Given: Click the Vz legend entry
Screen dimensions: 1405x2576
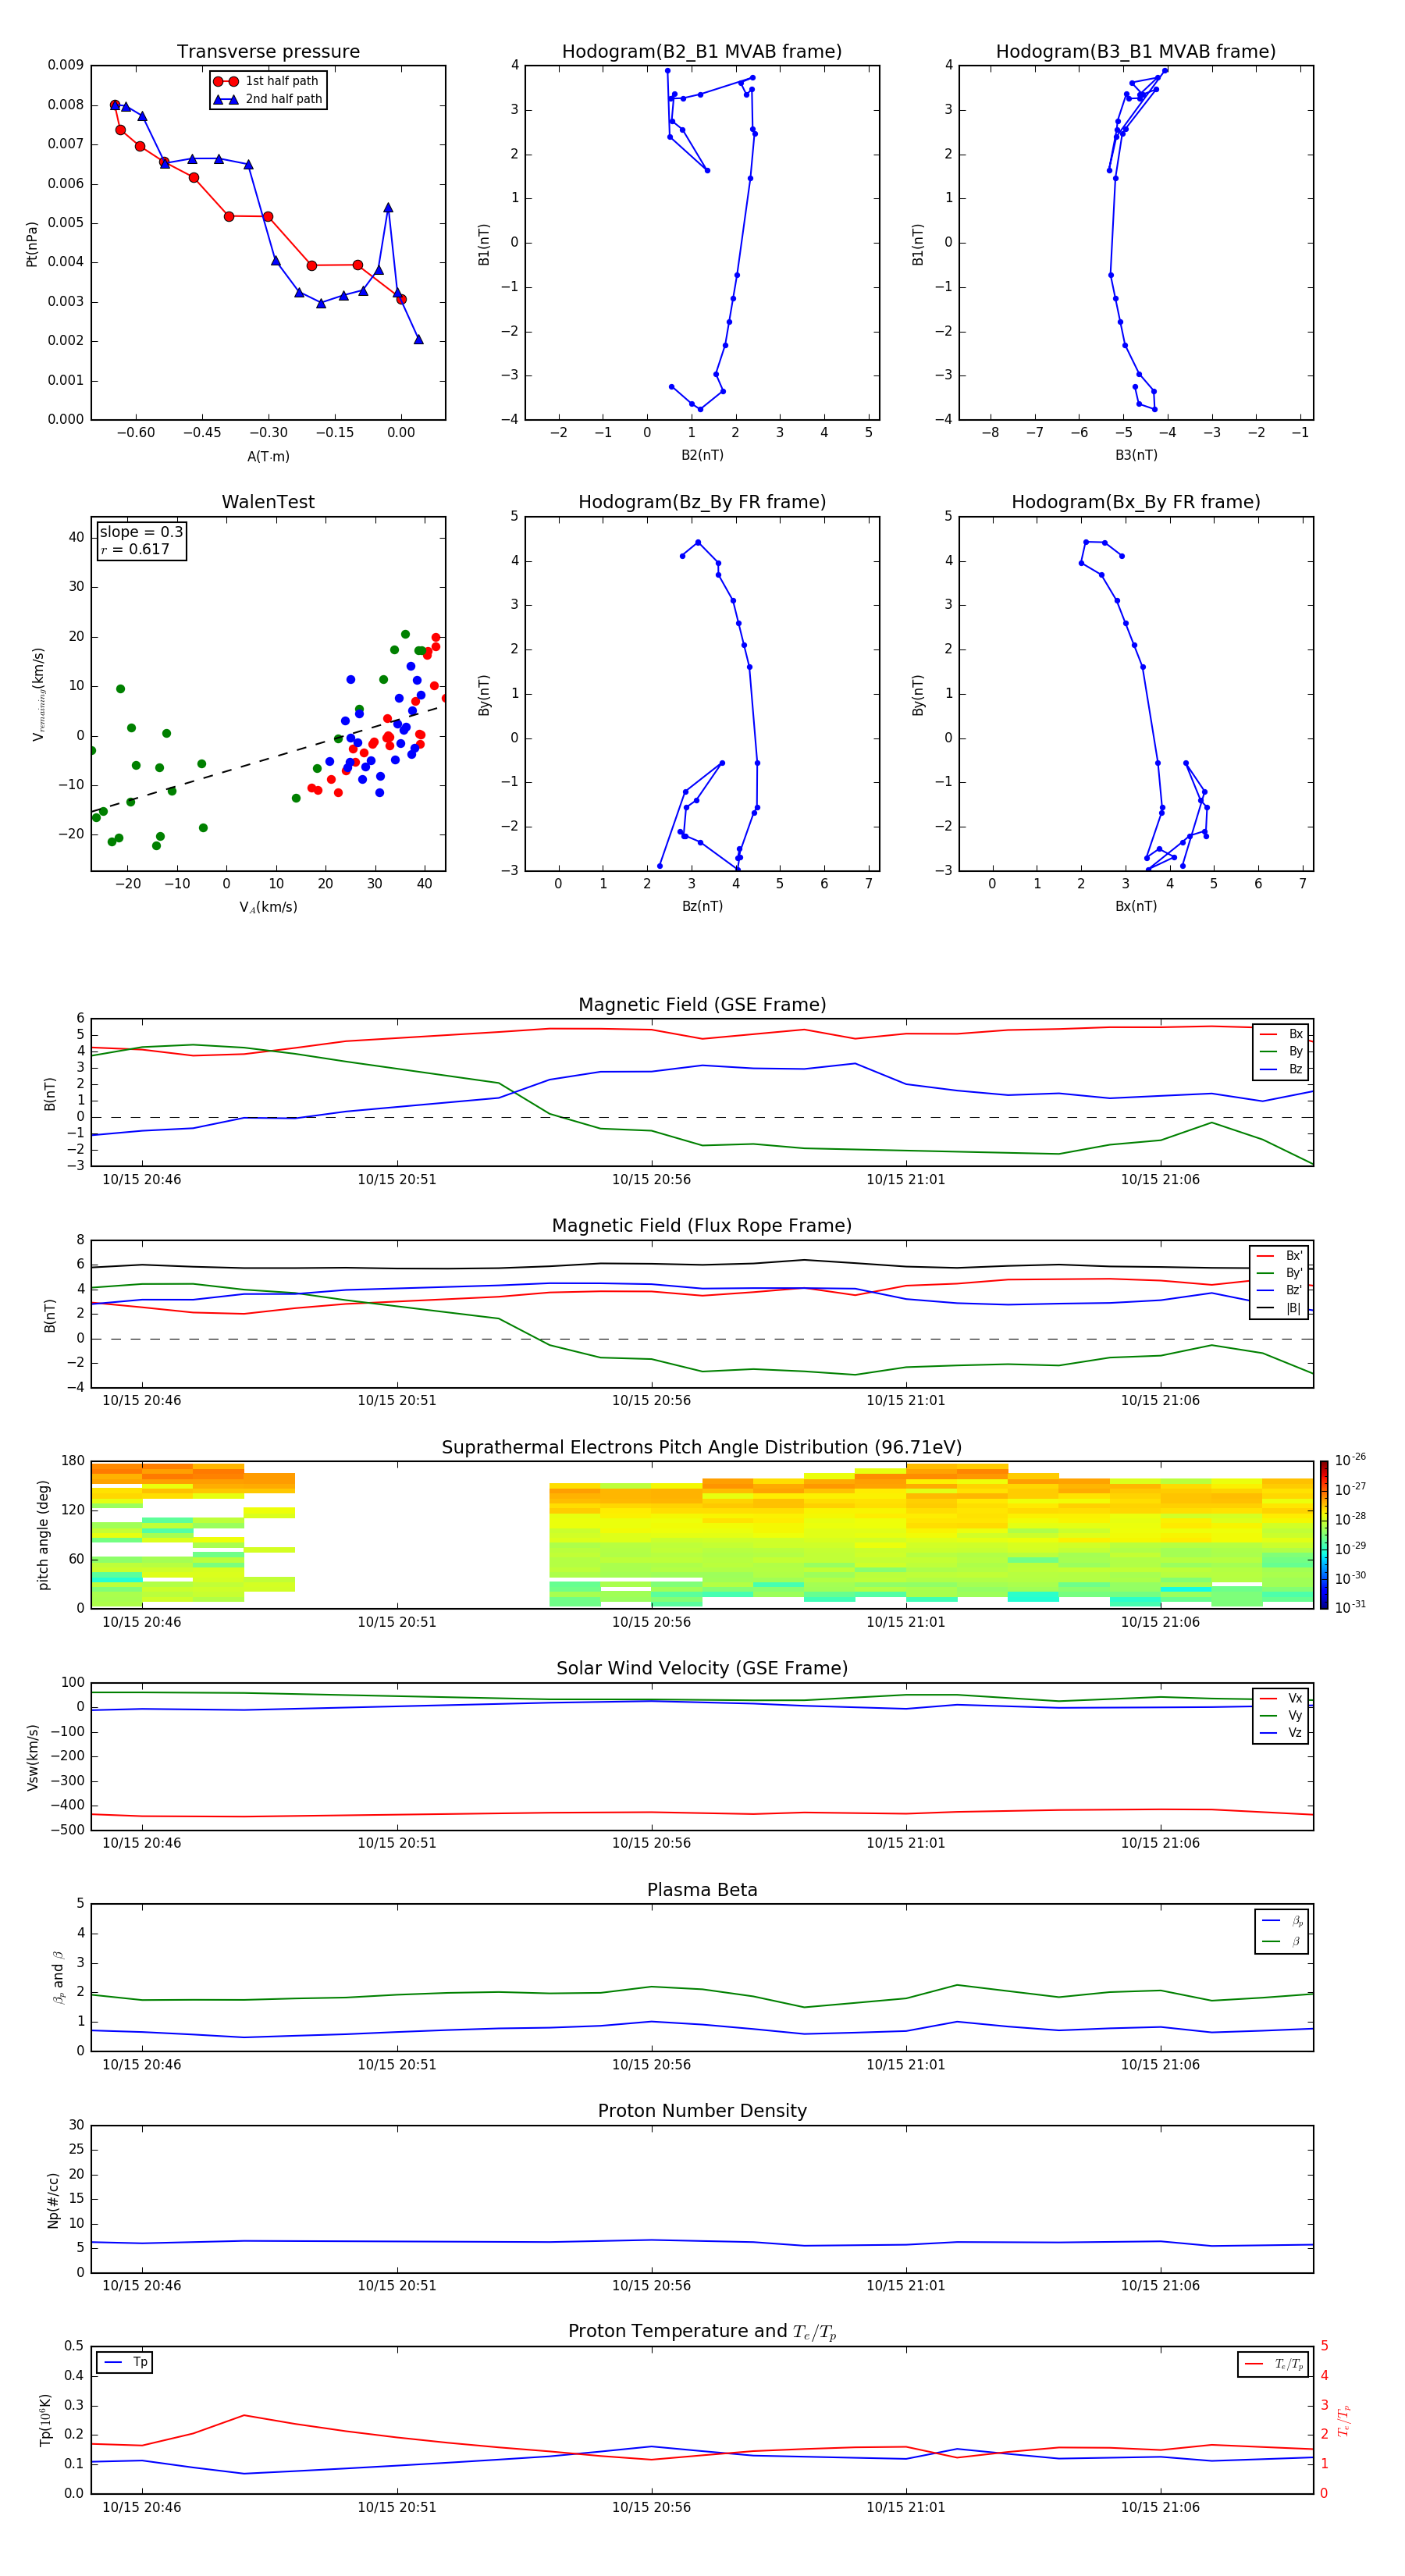Looking at the screenshot, I should tap(1281, 1733).
